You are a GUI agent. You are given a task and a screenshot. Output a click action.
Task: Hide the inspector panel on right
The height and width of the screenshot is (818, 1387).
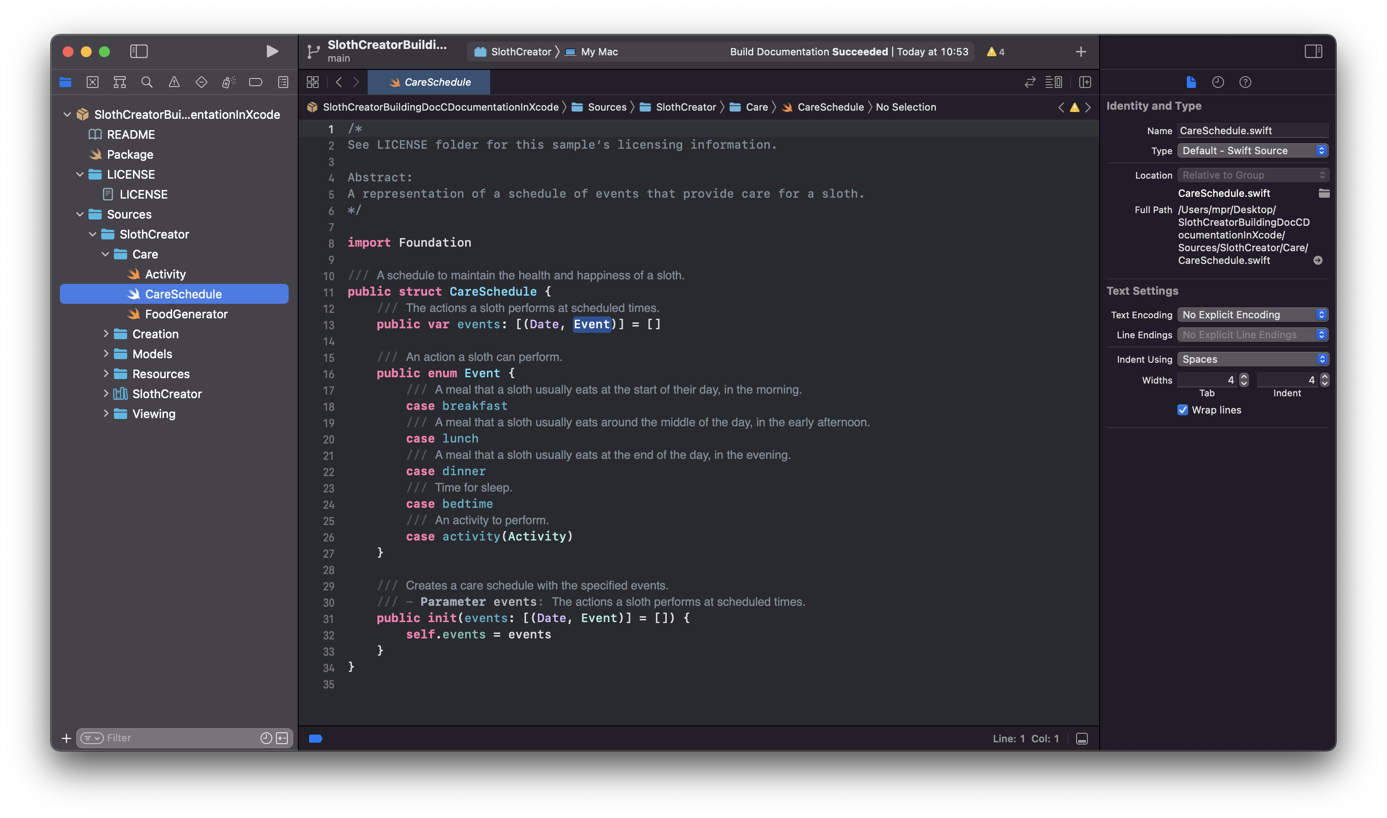point(1313,51)
